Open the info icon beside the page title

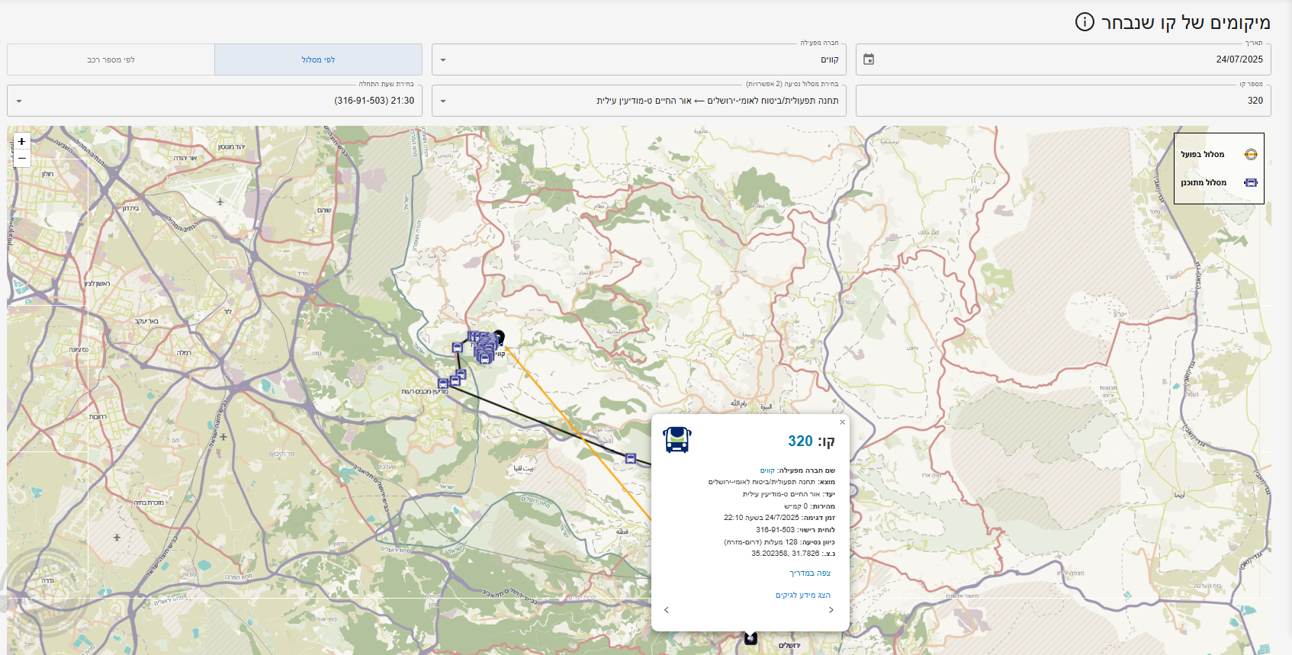click(1085, 22)
